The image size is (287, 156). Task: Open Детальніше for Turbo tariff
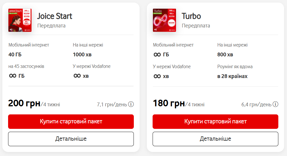click(x=215, y=139)
